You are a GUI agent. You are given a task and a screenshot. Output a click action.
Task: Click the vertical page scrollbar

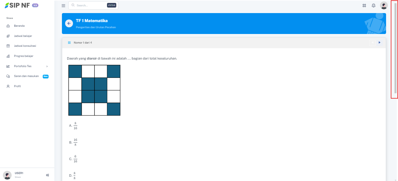[395, 49]
